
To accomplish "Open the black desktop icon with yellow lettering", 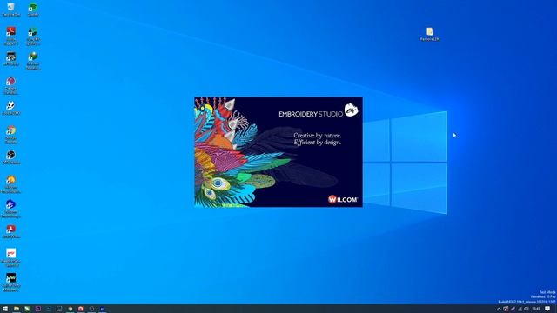I will [11, 282].
